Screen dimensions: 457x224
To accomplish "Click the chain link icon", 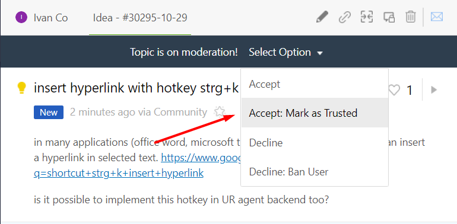I will 344,17.
